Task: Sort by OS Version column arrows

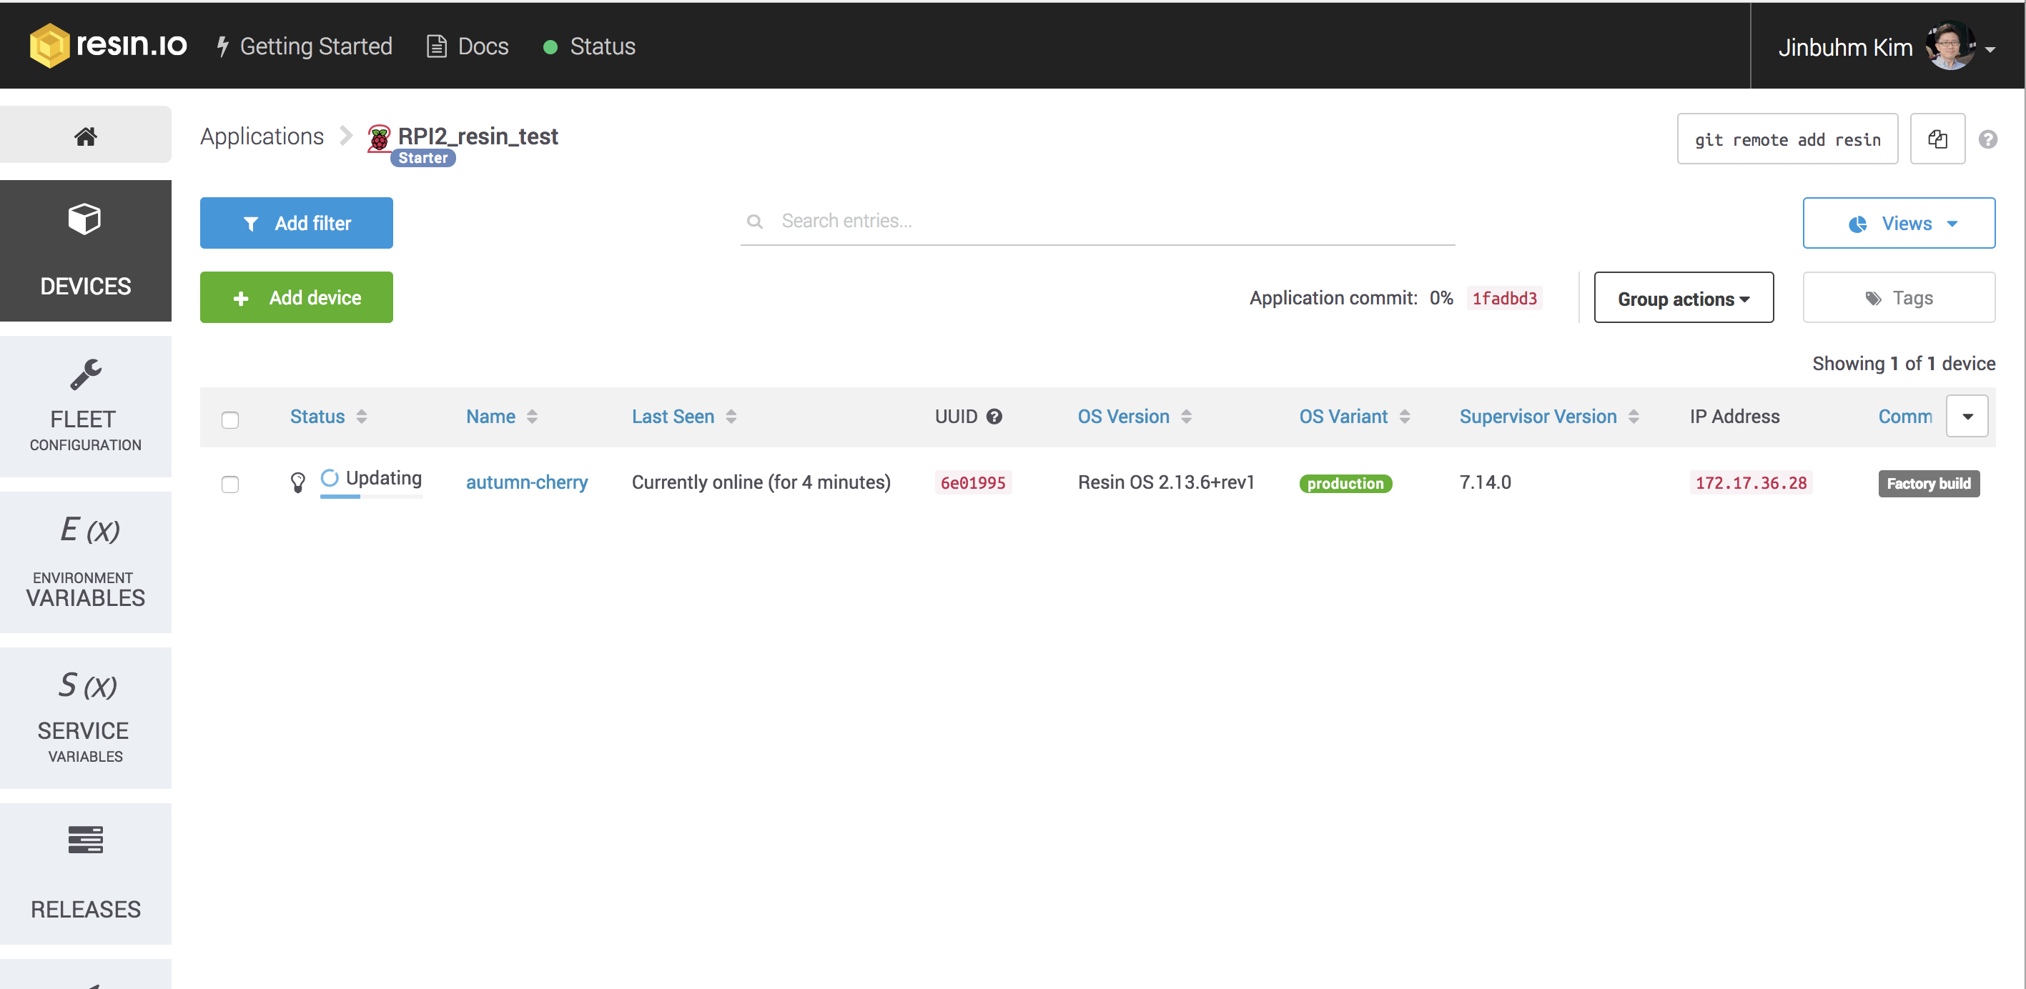Action: [x=1187, y=417]
